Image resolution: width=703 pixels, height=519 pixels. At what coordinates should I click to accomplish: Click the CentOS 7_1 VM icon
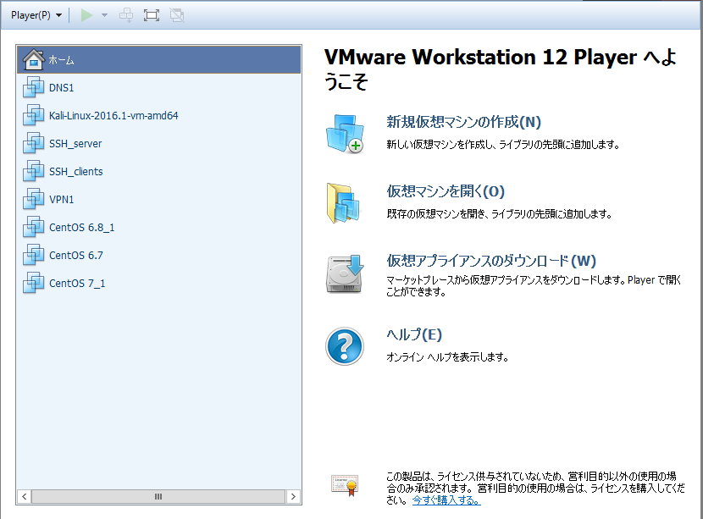click(34, 283)
